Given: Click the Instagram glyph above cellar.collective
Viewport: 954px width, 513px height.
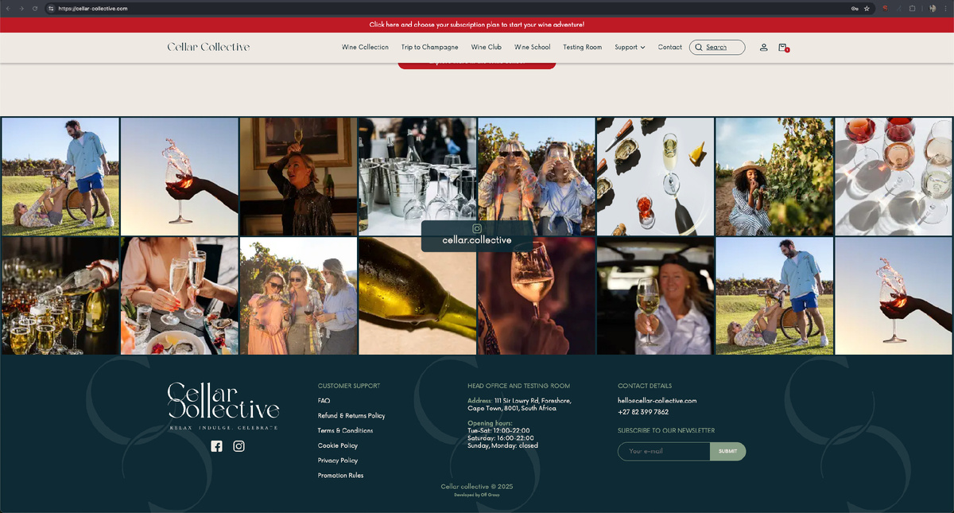Looking at the screenshot, I should coord(477,228).
